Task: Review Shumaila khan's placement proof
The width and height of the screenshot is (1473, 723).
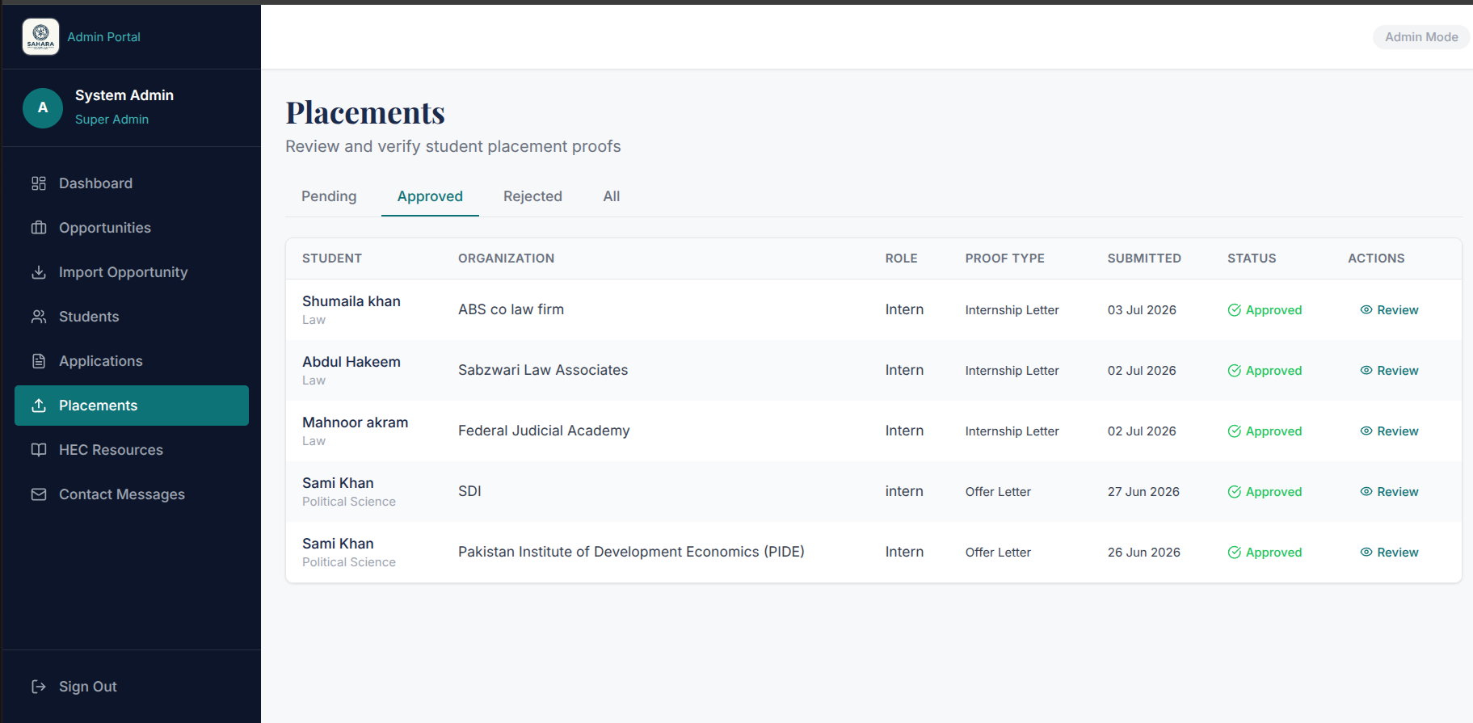Action: pyautogui.click(x=1389, y=310)
